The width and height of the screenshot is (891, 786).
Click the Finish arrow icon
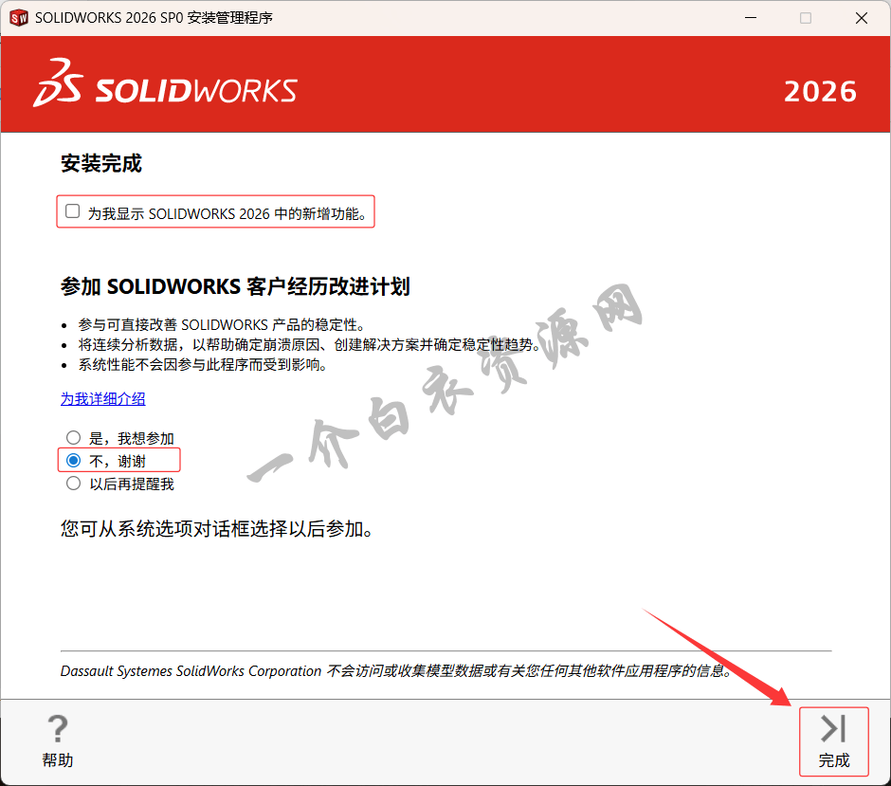point(833,728)
